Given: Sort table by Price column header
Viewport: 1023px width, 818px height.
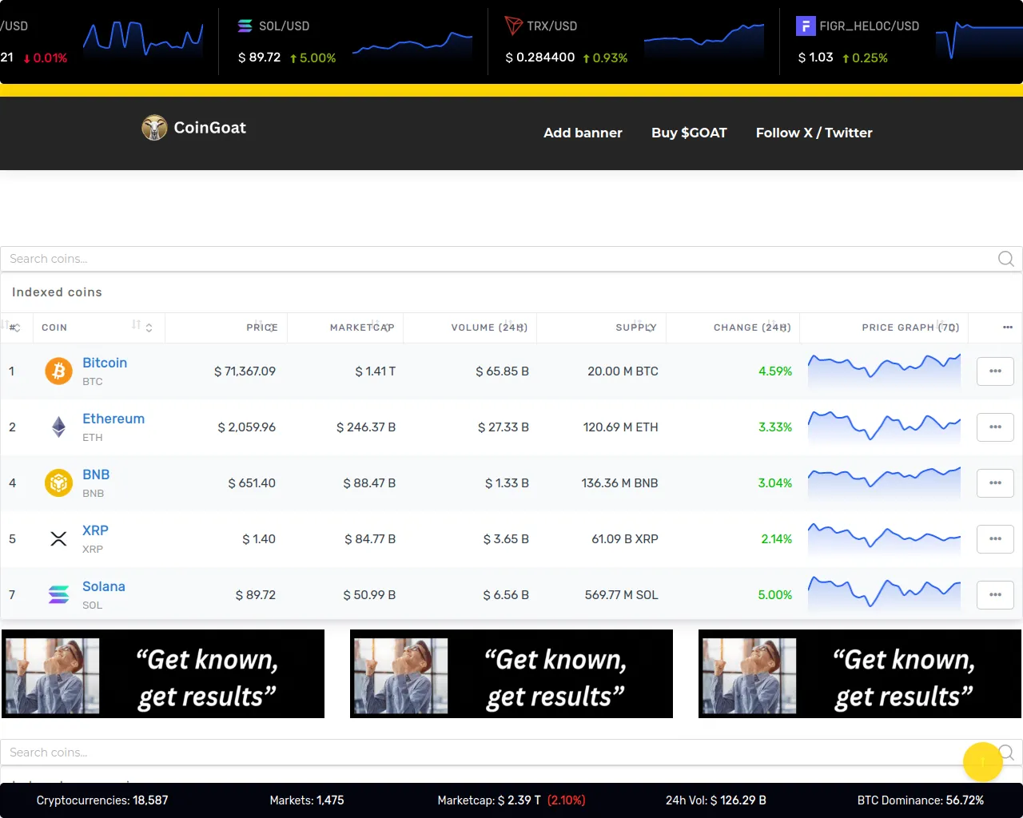Looking at the screenshot, I should pyautogui.click(x=261, y=328).
